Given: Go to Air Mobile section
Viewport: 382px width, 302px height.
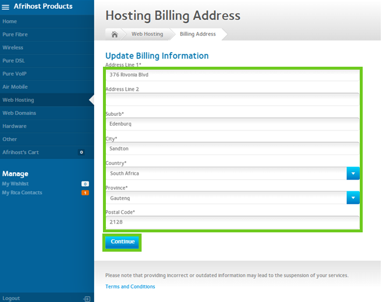Looking at the screenshot, I should point(15,87).
